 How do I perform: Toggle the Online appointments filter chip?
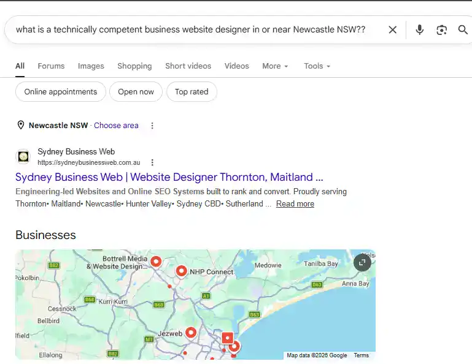(61, 92)
